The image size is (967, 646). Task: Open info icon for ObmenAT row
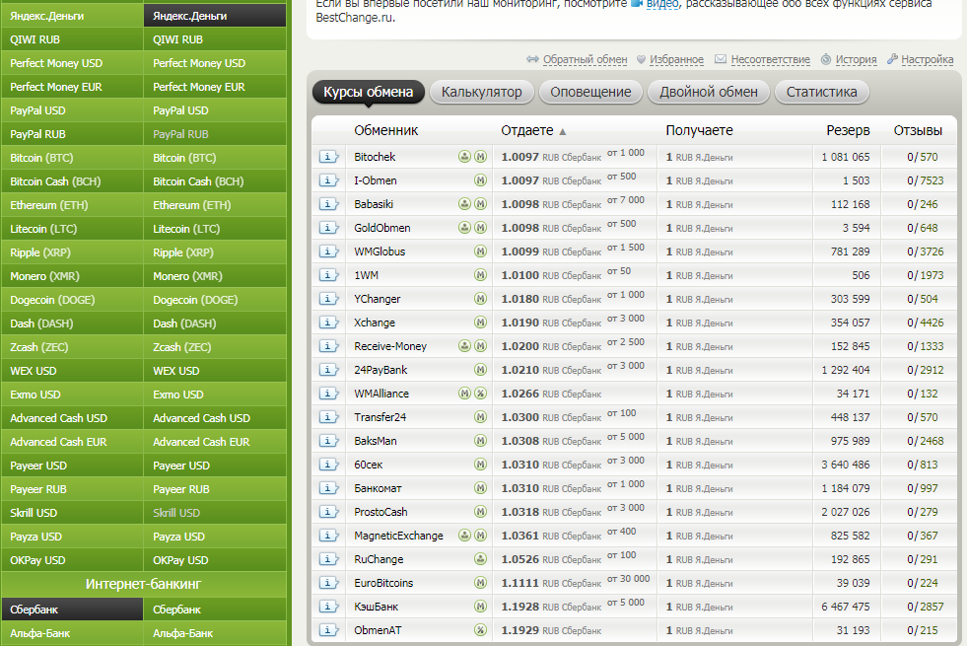coord(328,630)
